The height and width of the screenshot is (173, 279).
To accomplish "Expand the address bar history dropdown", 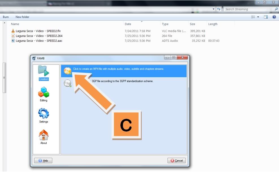I will coord(214,9).
